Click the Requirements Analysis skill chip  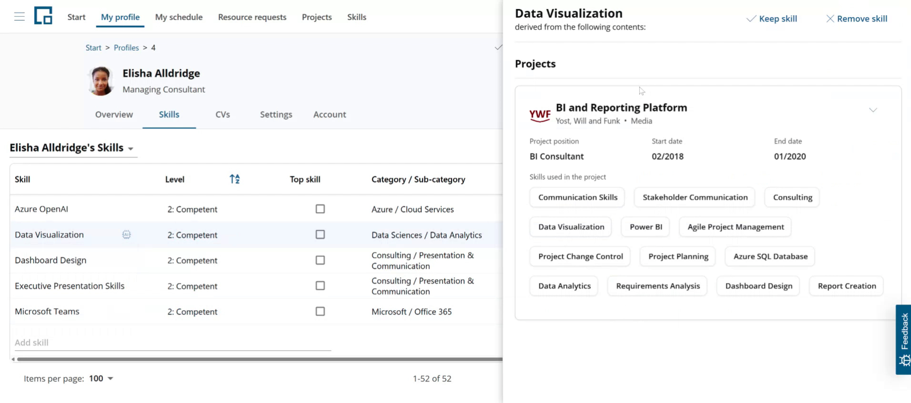pyautogui.click(x=657, y=286)
